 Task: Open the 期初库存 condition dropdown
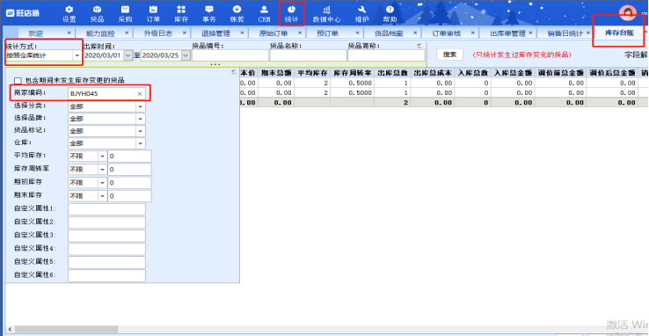click(x=102, y=183)
